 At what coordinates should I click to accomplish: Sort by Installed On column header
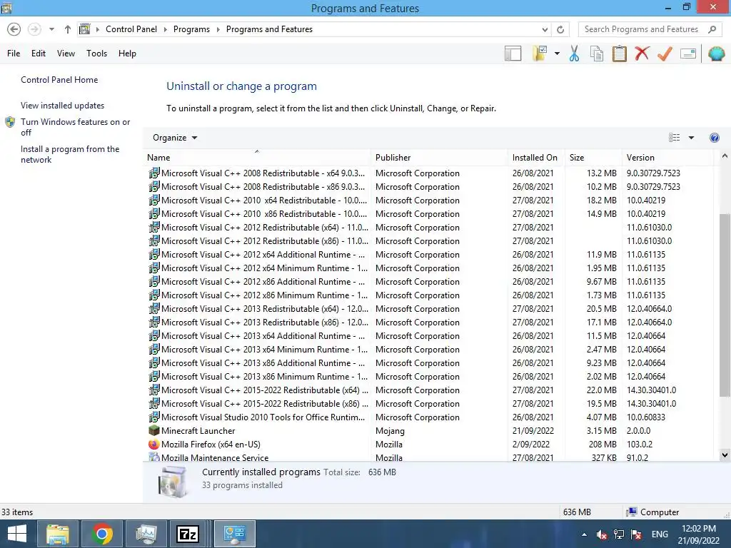[x=536, y=158]
